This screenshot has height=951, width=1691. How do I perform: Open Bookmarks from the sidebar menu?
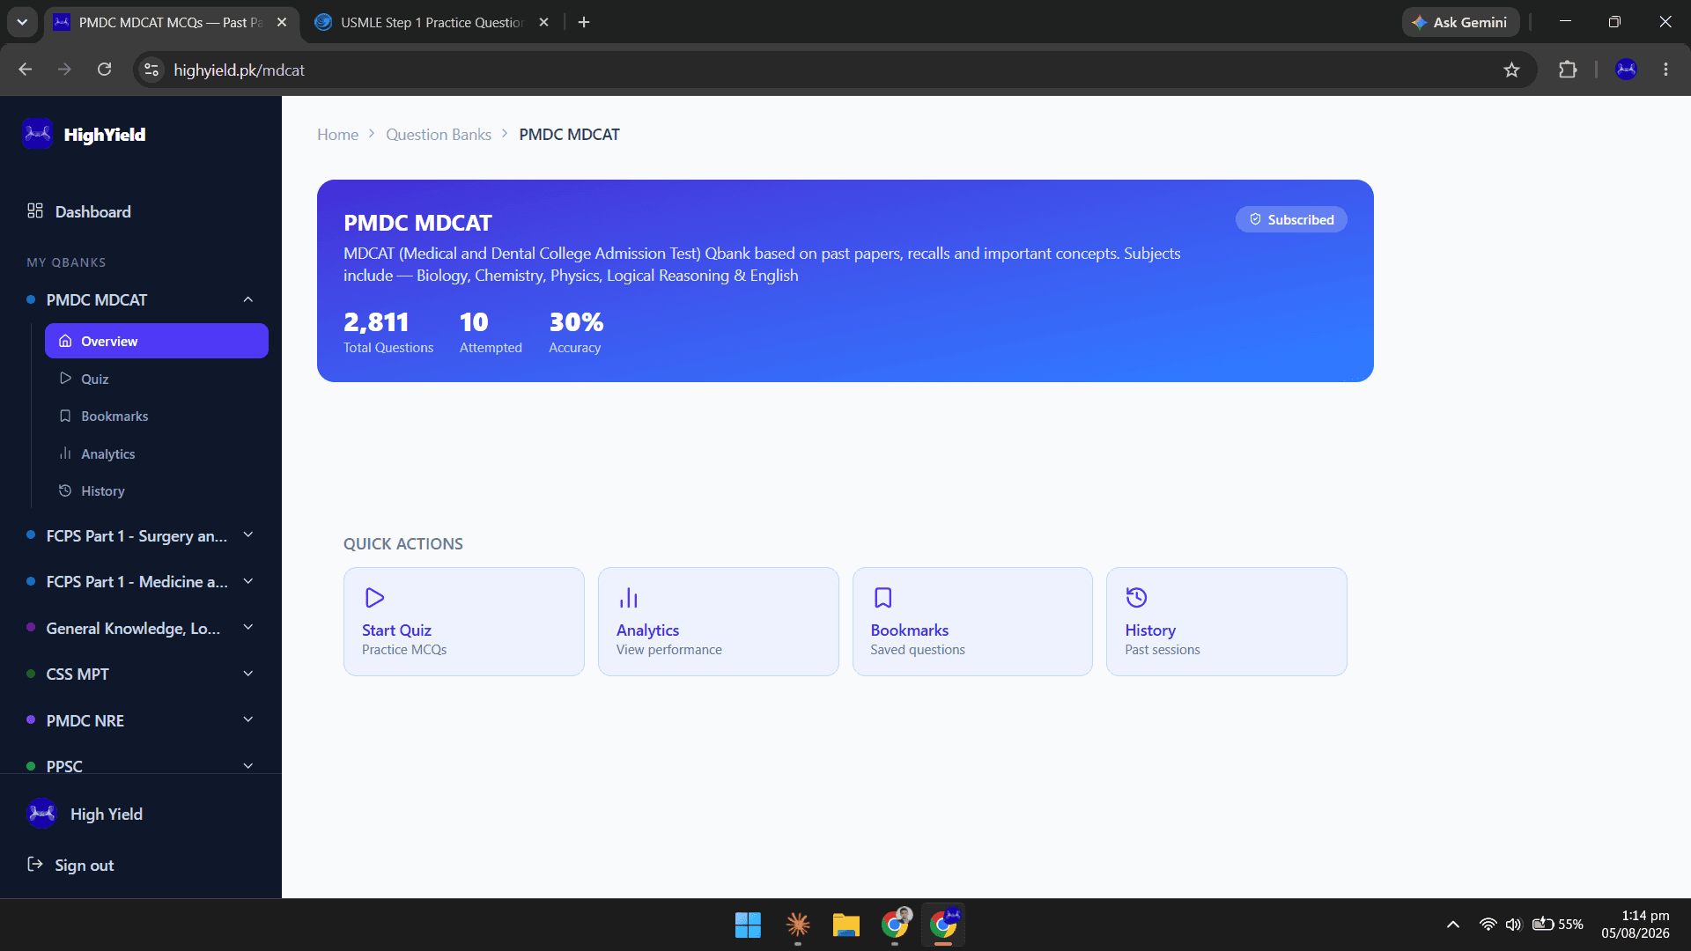(157, 416)
